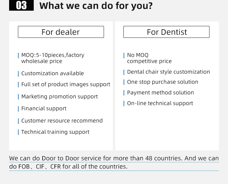Screen dimensions: 228x184
Task: Select "Full set of product images support"
Action: pyautogui.click(x=66, y=84)
